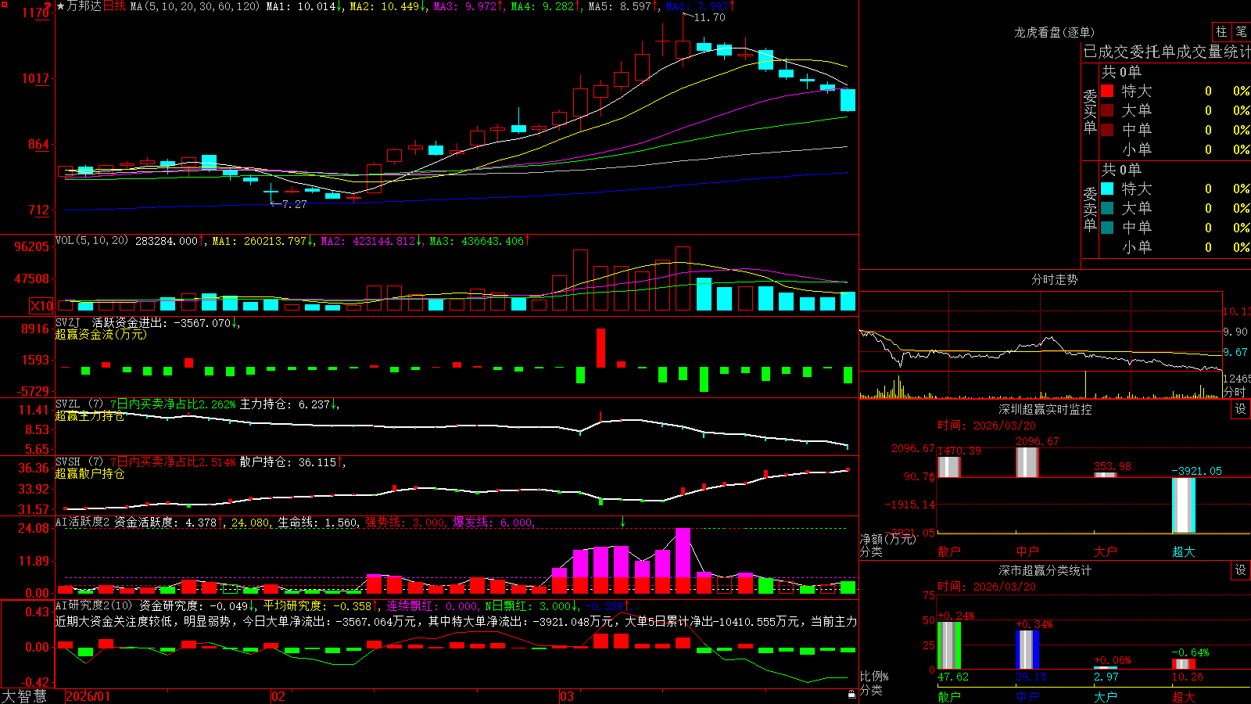Click 资金研究度: -0.049 value

tap(193, 605)
